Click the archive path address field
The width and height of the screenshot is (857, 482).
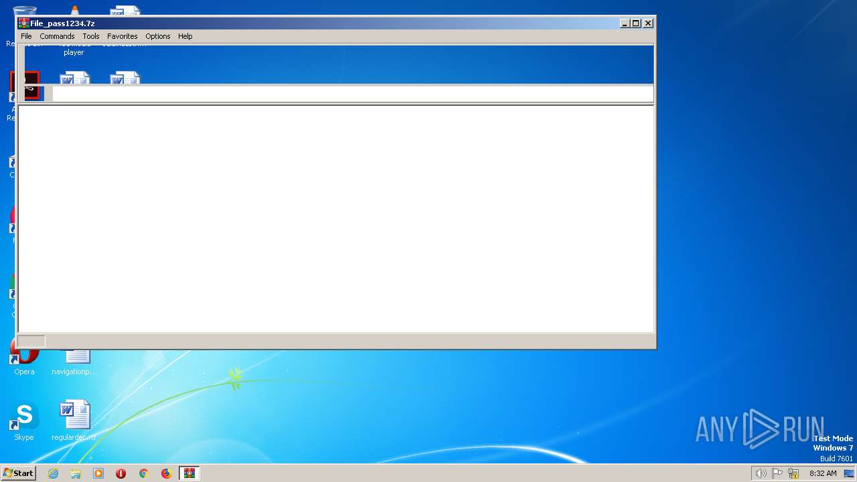353,94
